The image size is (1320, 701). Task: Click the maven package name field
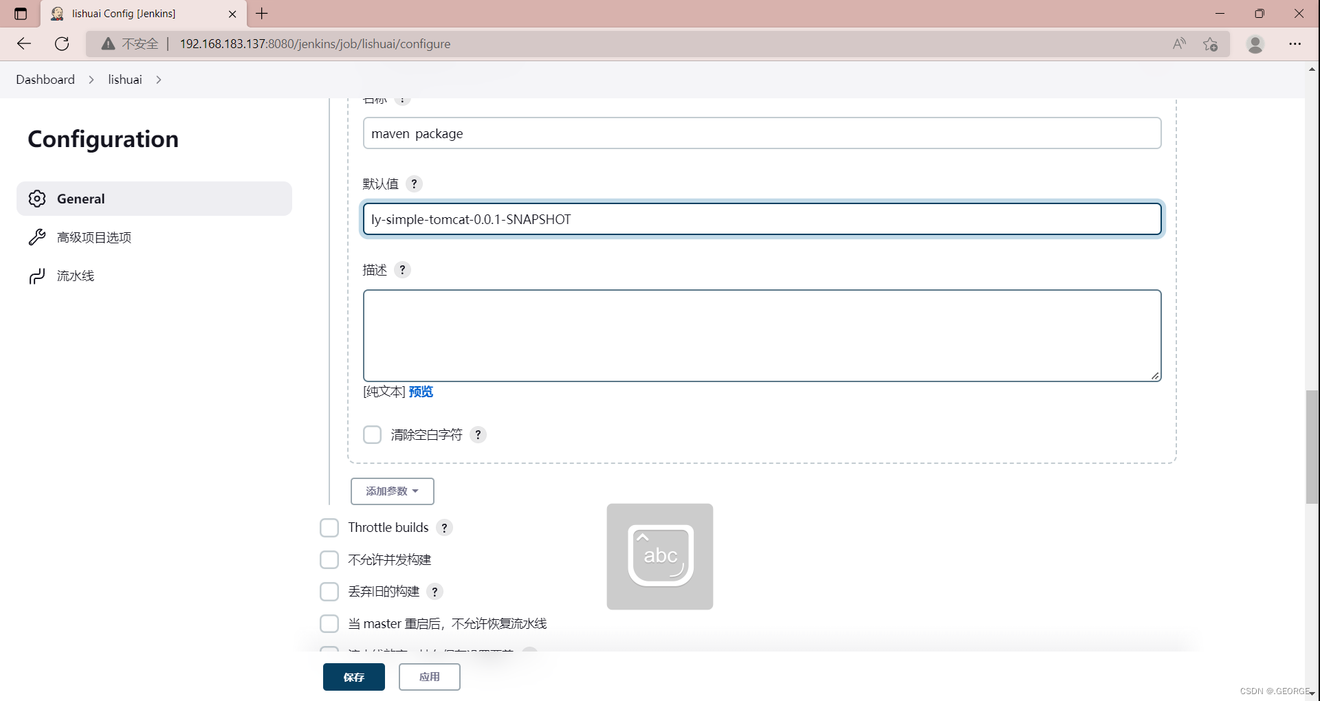coord(762,133)
